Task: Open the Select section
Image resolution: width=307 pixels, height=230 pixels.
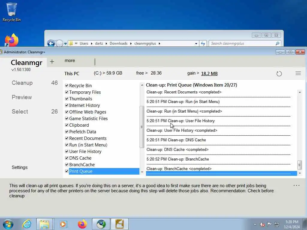Action: click(20, 111)
